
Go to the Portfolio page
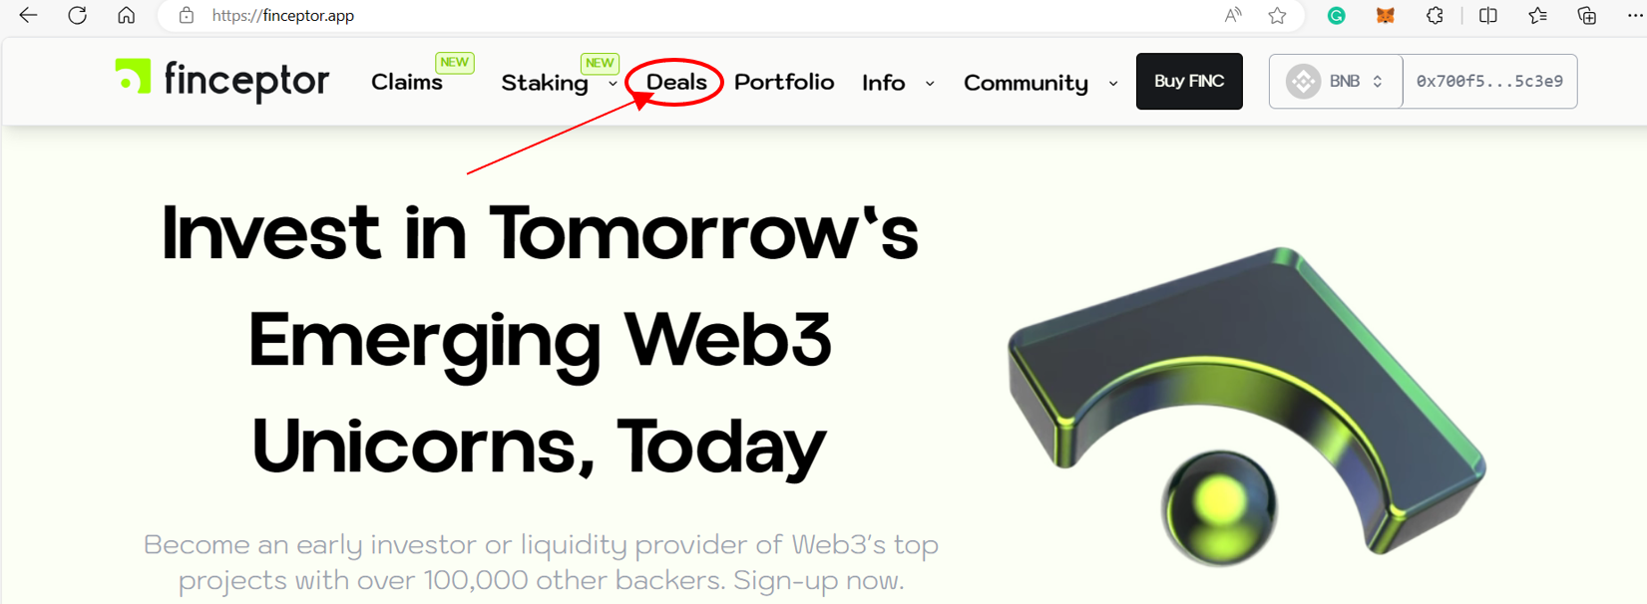tap(784, 82)
